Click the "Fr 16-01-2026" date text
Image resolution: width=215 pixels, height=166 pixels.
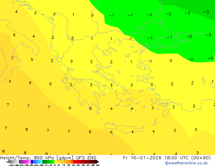pos(142,158)
